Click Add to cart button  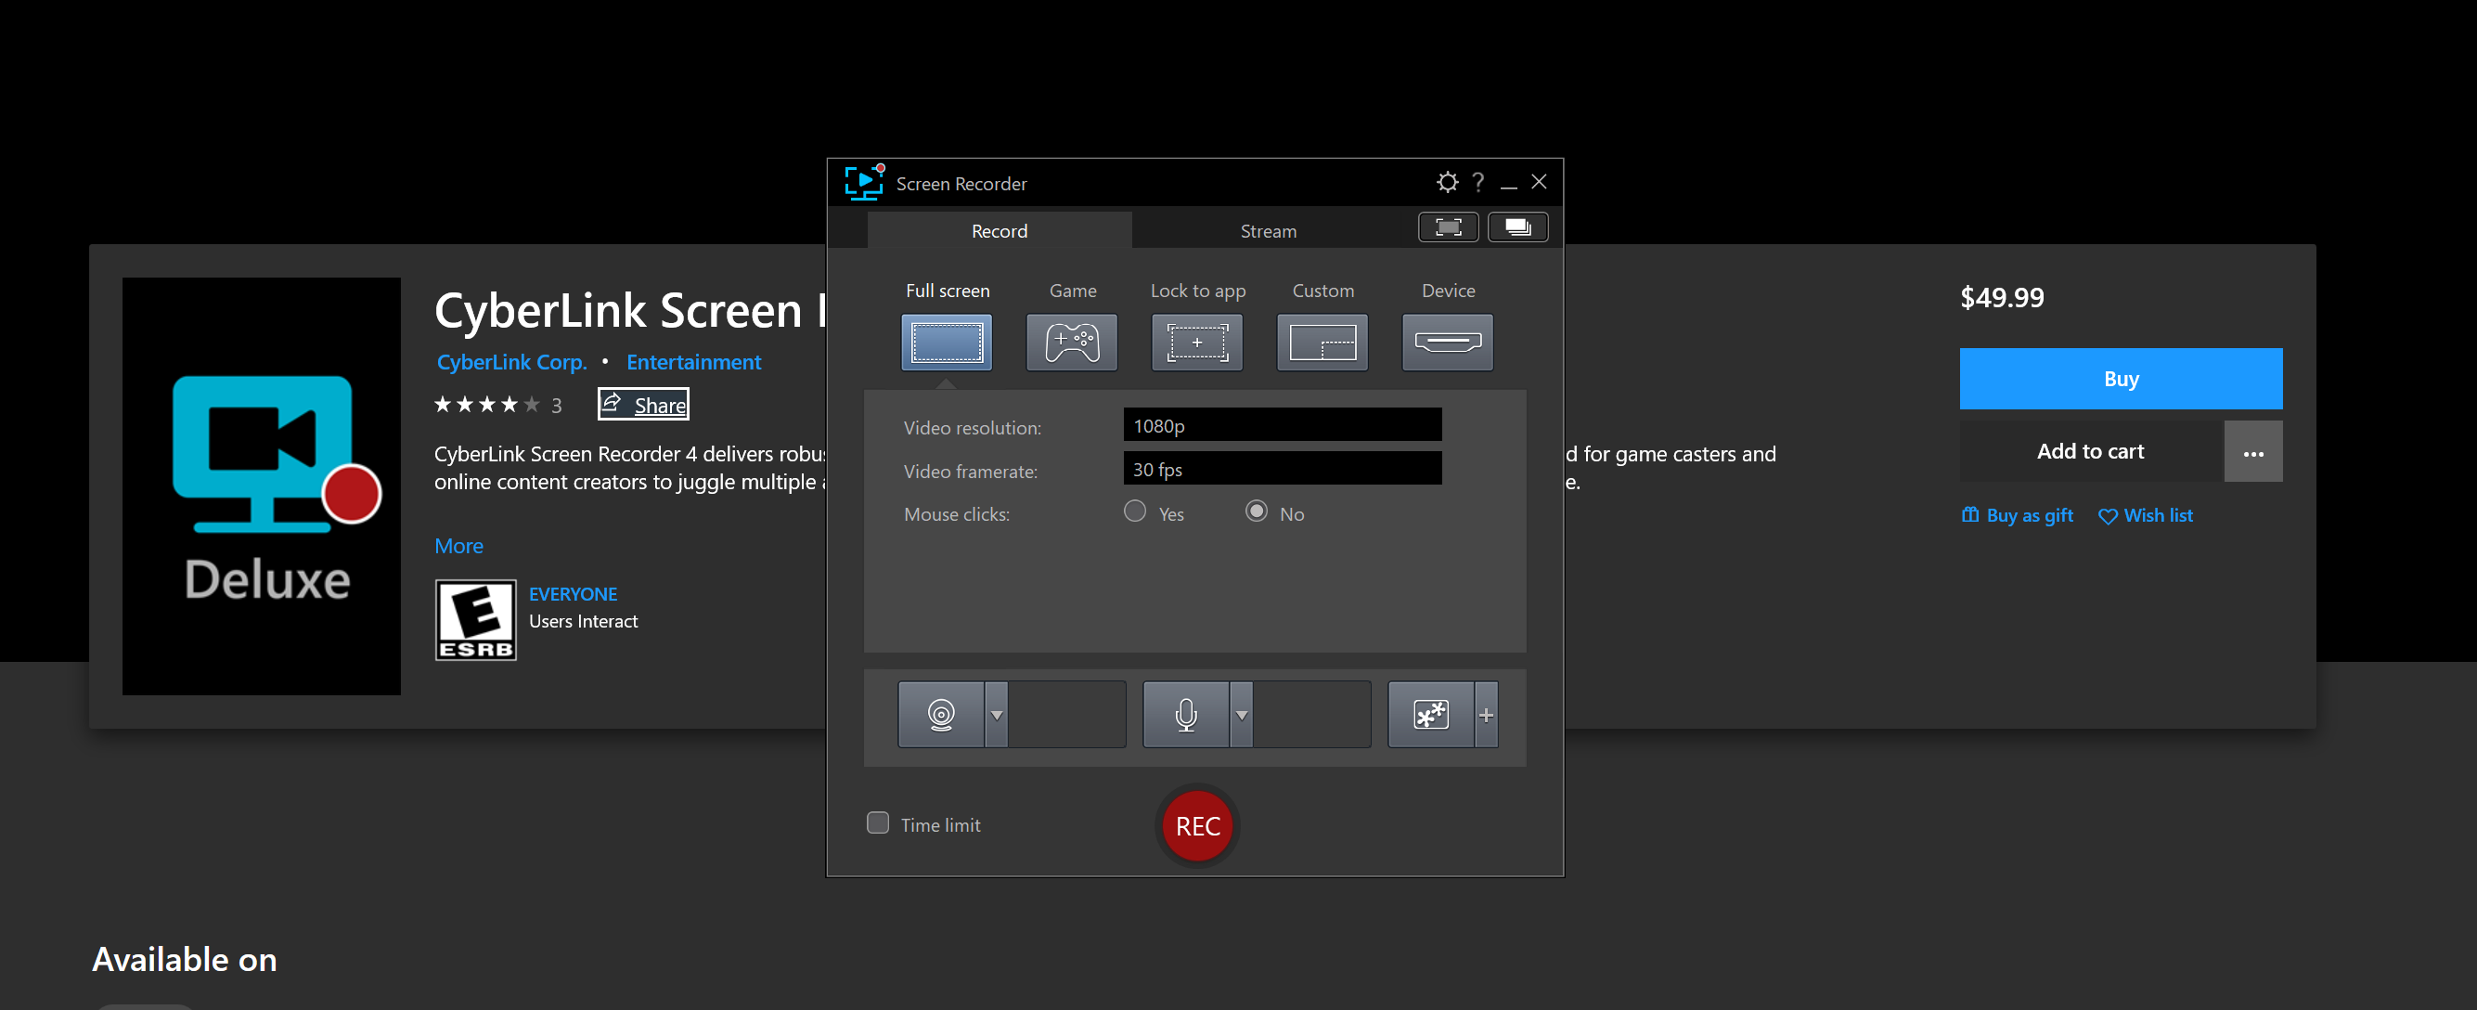(x=2090, y=451)
